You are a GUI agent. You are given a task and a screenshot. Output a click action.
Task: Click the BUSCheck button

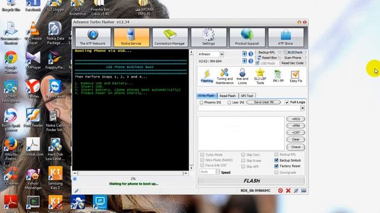(293, 53)
